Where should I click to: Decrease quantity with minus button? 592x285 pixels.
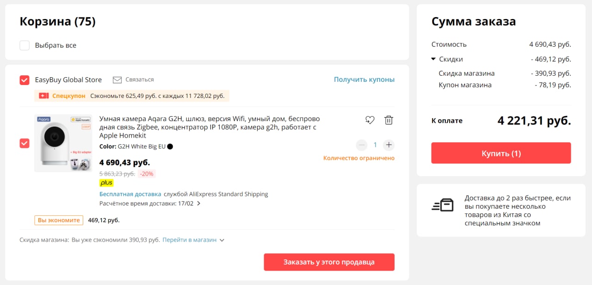click(362, 145)
